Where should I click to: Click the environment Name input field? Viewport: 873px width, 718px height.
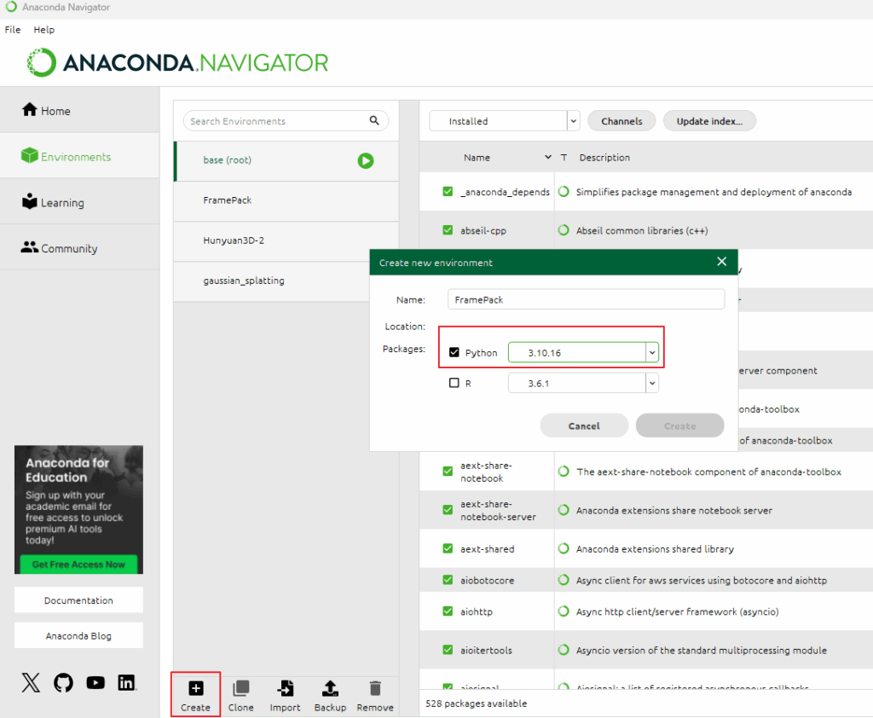[587, 299]
